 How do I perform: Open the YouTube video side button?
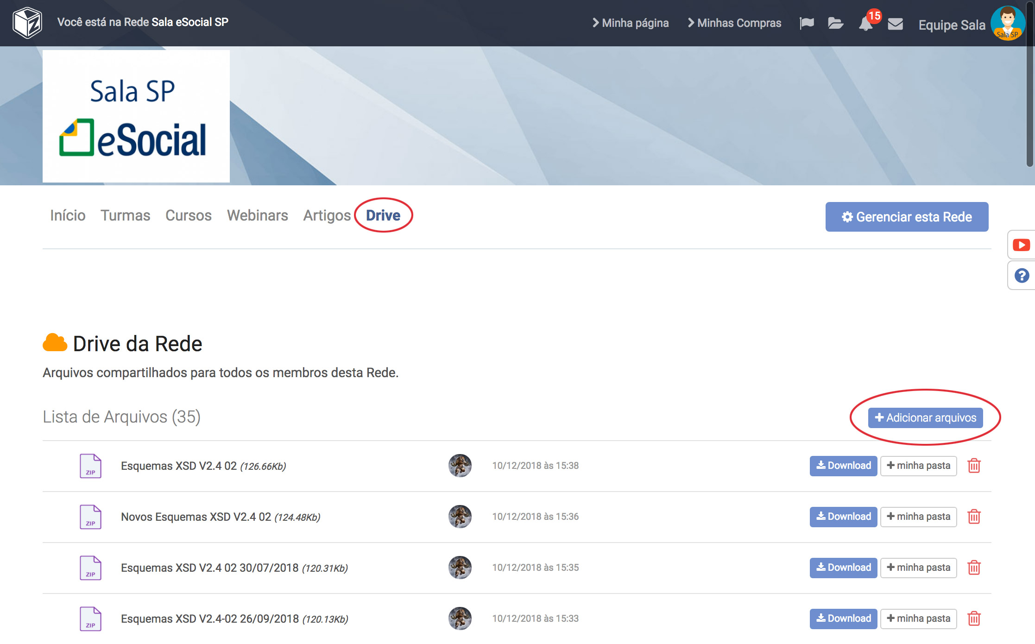click(1021, 245)
